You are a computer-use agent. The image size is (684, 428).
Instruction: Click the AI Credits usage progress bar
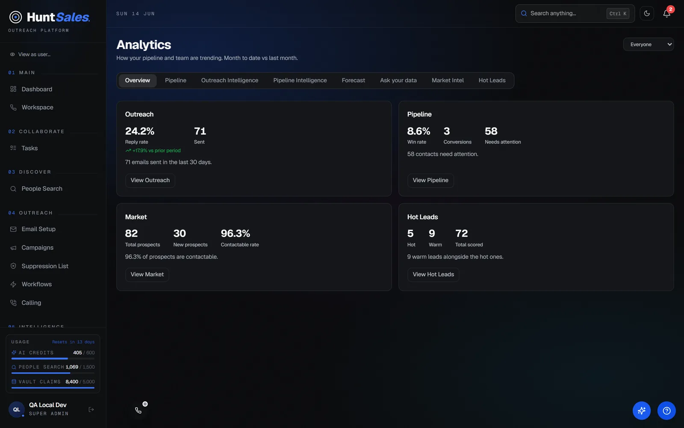coord(53,359)
